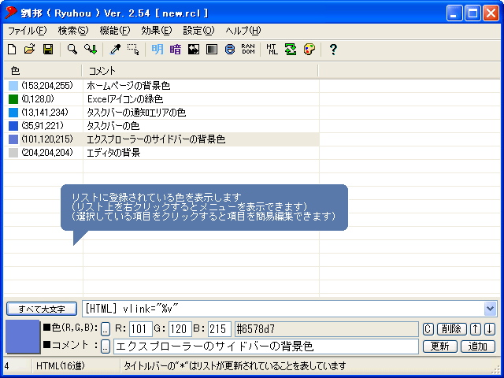The height and width of the screenshot is (378, 504).
Task: Click the light blue (153,204,255) swatch
Action: (13, 86)
